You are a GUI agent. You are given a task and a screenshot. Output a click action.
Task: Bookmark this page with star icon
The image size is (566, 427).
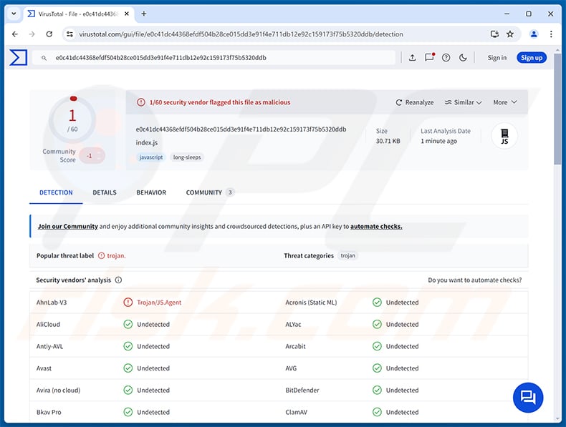coord(509,34)
